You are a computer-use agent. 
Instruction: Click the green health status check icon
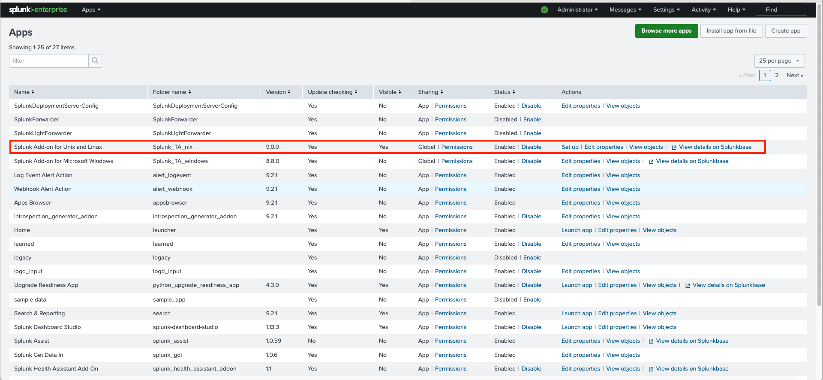pos(544,10)
